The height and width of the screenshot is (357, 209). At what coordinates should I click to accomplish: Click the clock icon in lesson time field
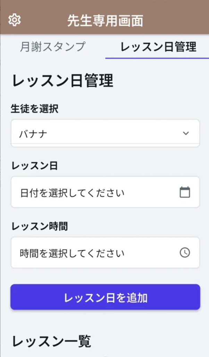tap(185, 253)
